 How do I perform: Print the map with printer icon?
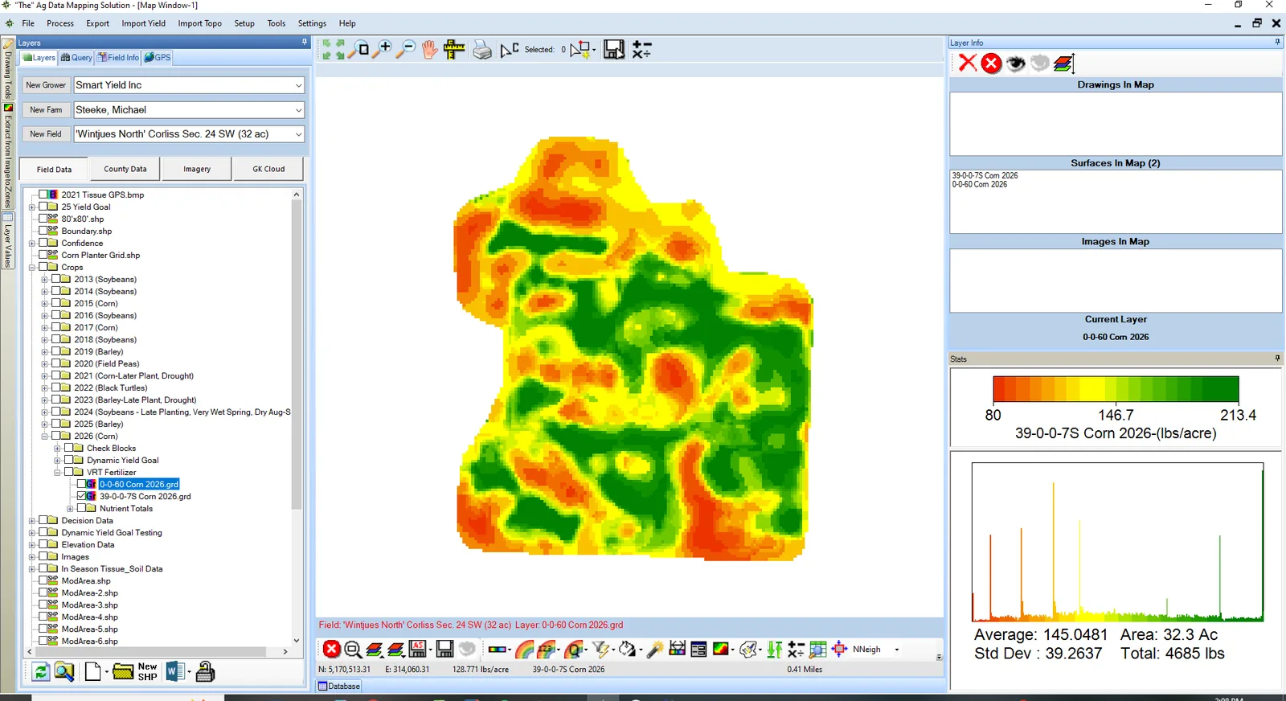(x=482, y=51)
